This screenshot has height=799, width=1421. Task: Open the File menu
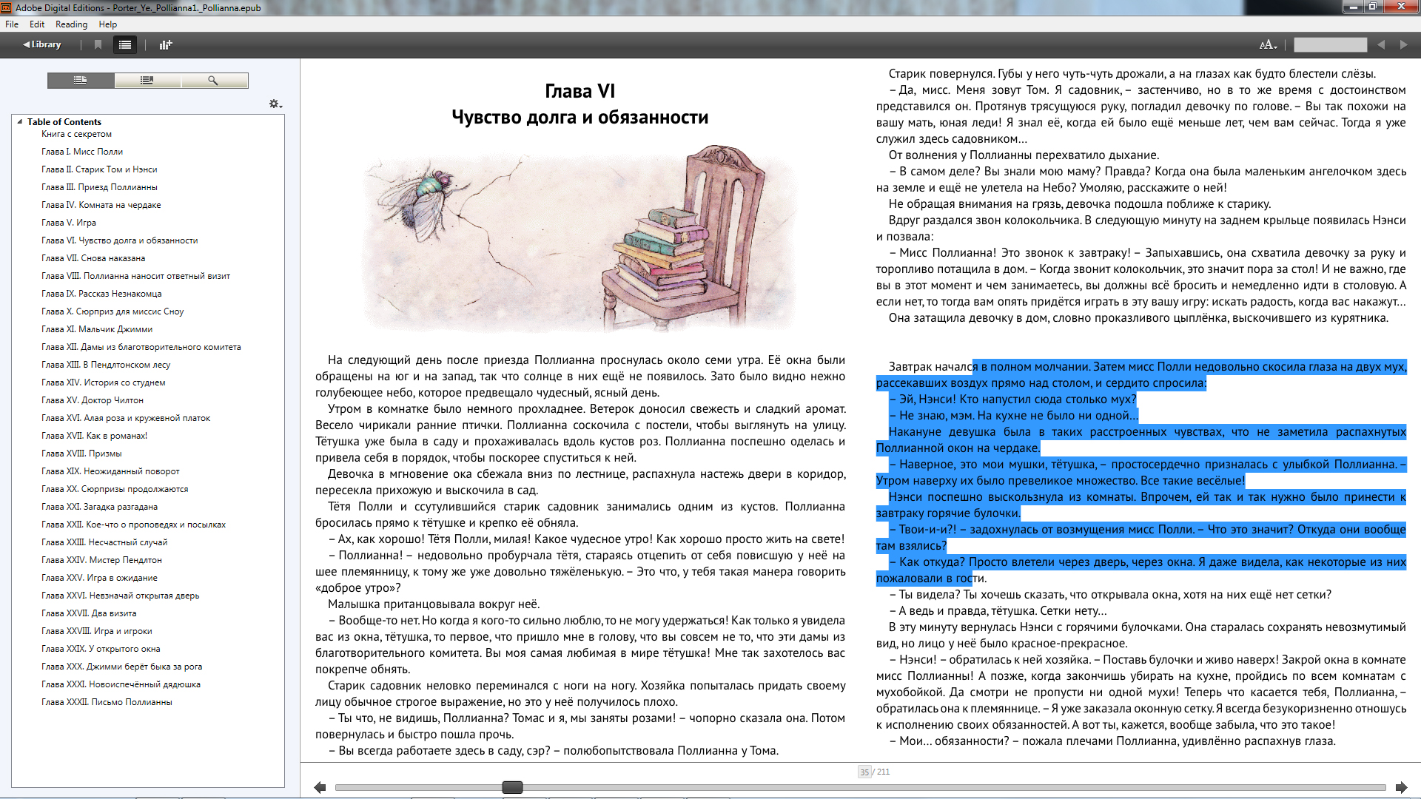pos(12,24)
